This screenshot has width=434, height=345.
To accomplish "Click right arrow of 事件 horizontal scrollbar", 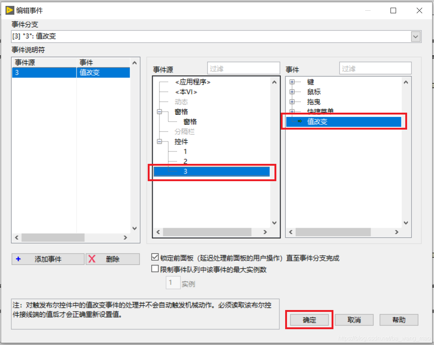I will 397,232.
